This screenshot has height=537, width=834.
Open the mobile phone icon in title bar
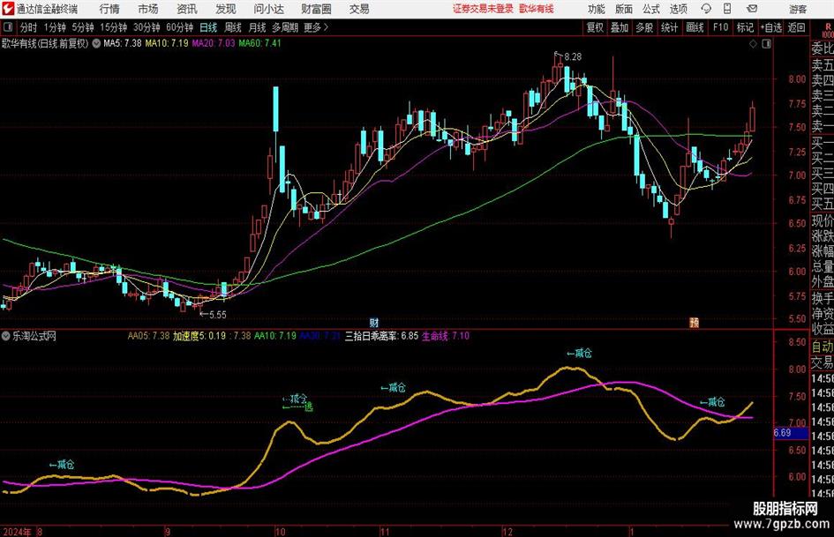pyautogui.click(x=727, y=9)
